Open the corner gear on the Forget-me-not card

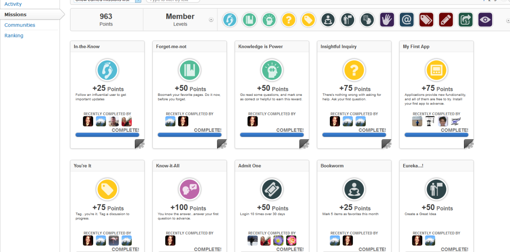coord(222,144)
